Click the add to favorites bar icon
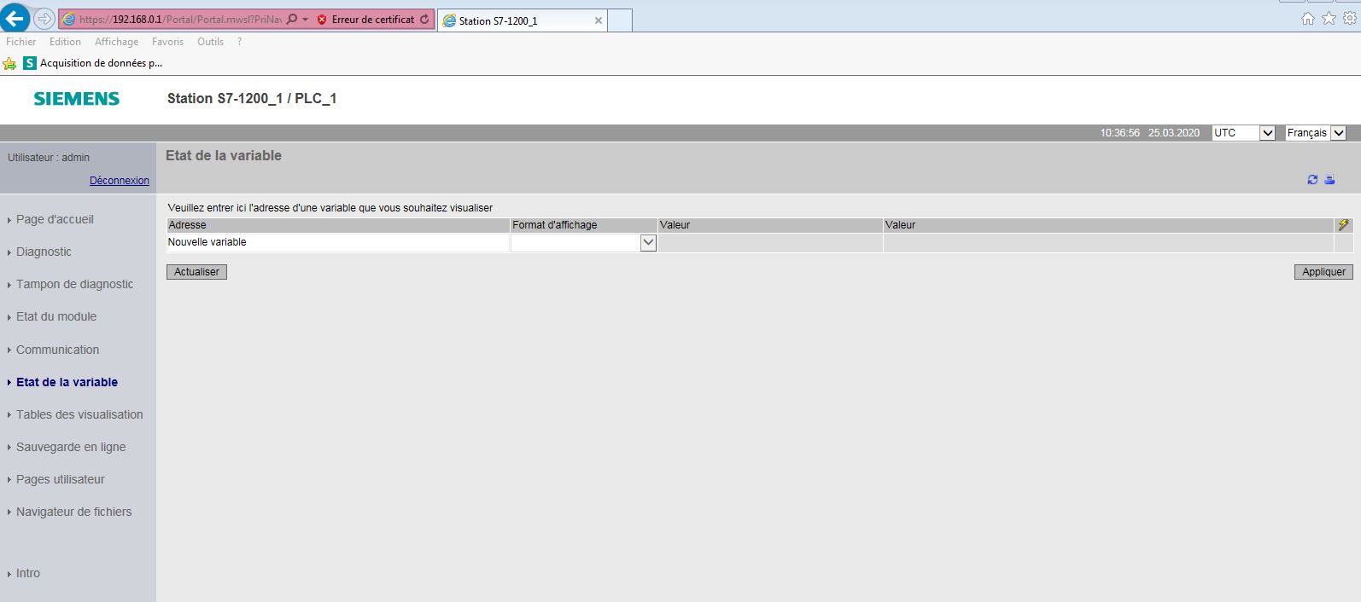Viewport: 1361px width, 602px height. 9,63
